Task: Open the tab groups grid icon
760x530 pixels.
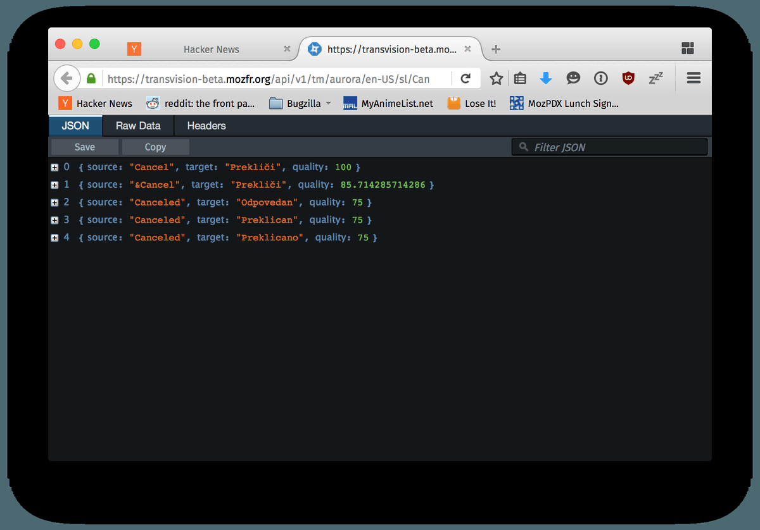Action: (x=688, y=48)
